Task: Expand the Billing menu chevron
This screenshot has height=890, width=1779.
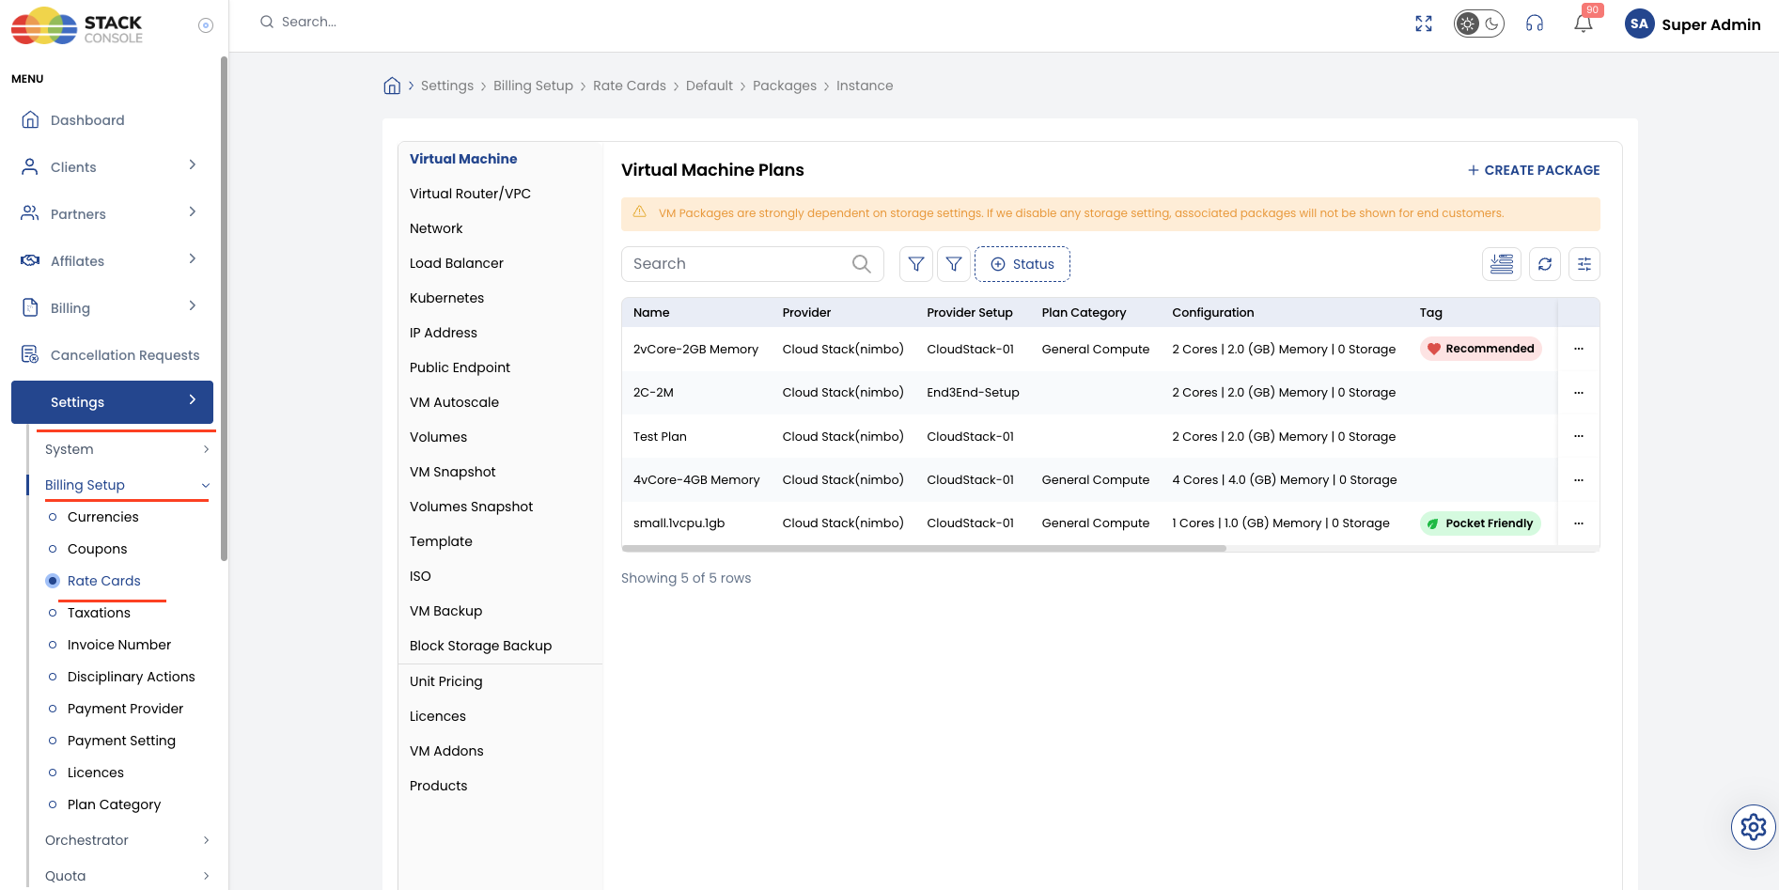Action: coord(193,306)
